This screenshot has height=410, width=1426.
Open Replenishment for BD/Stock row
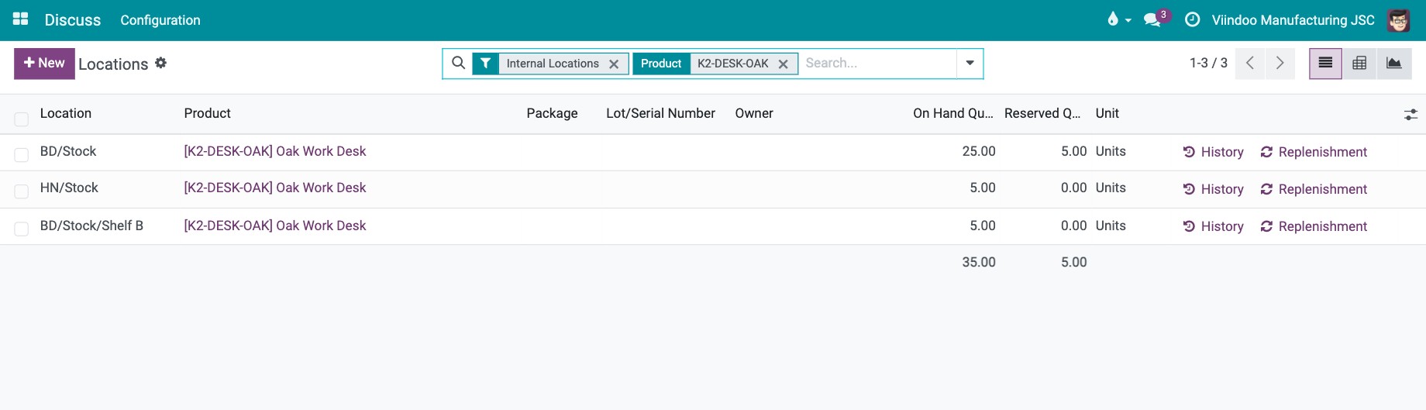[1314, 153]
